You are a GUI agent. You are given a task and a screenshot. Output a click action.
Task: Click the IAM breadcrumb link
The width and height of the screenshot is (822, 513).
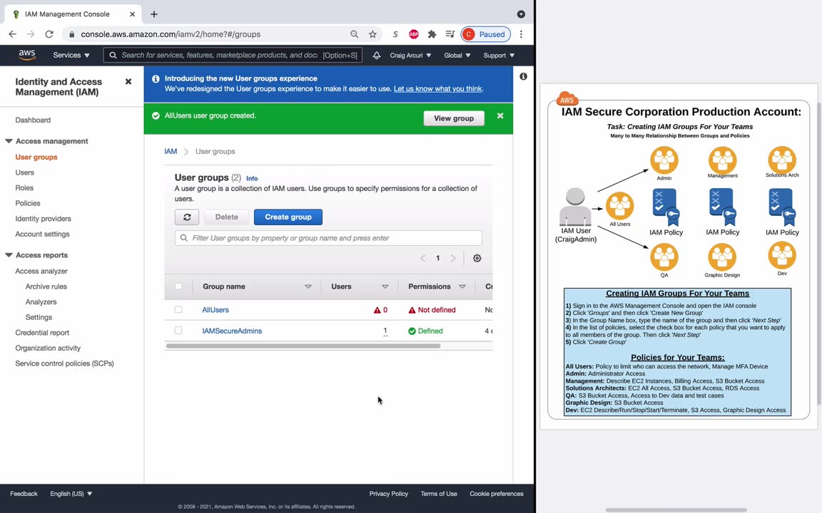171,151
